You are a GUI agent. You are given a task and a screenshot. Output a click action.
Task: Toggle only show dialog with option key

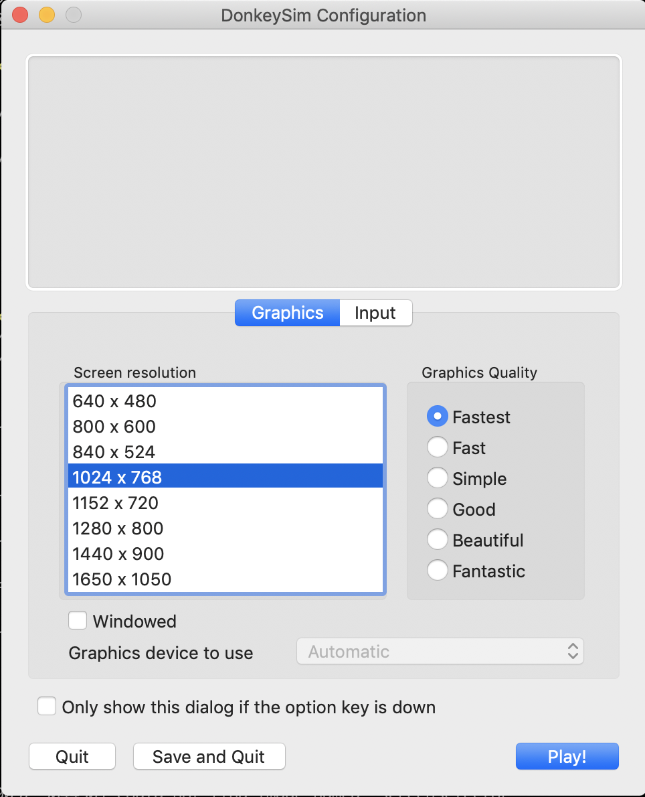click(x=47, y=707)
